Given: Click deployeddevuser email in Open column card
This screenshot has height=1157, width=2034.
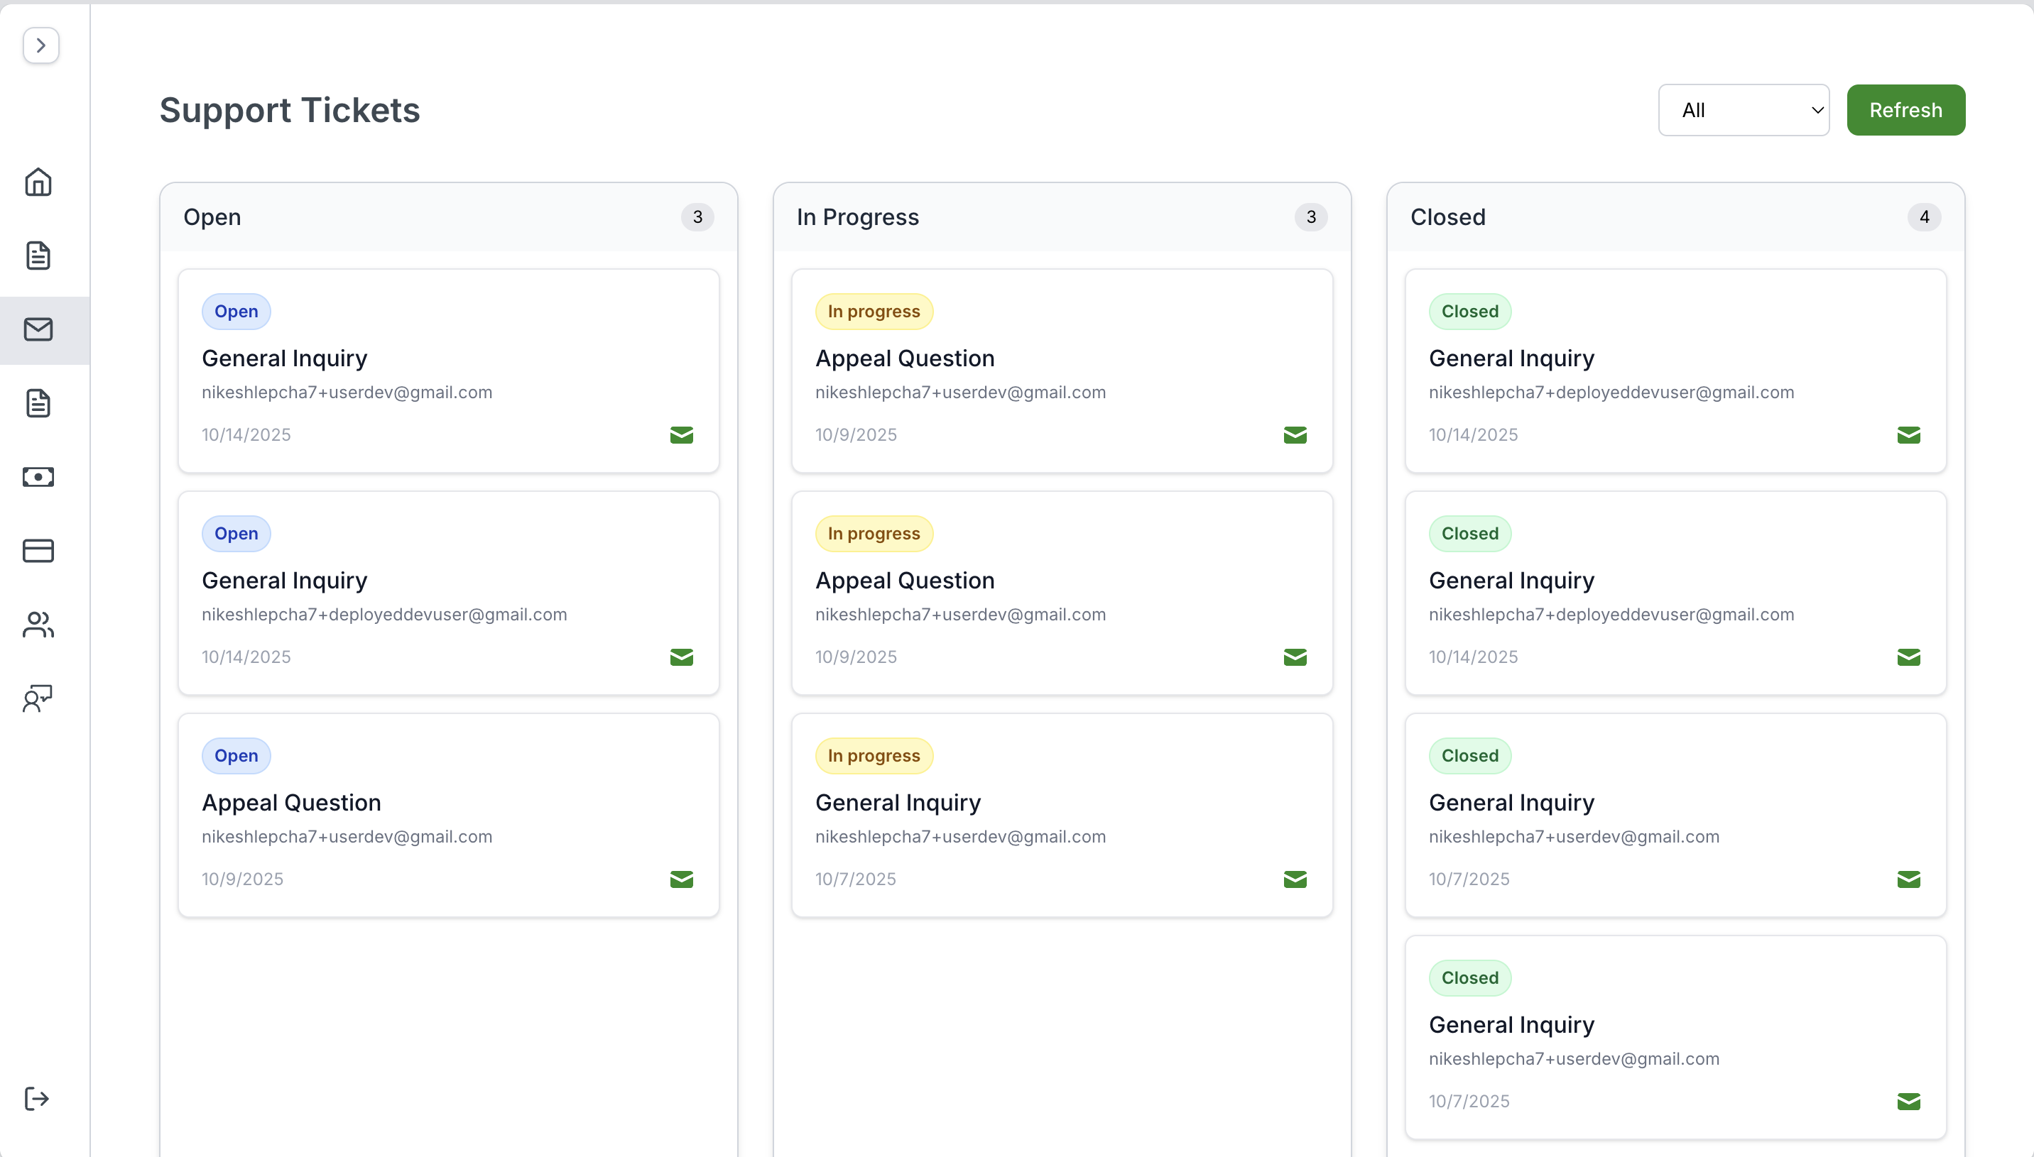Looking at the screenshot, I should click(384, 614).
